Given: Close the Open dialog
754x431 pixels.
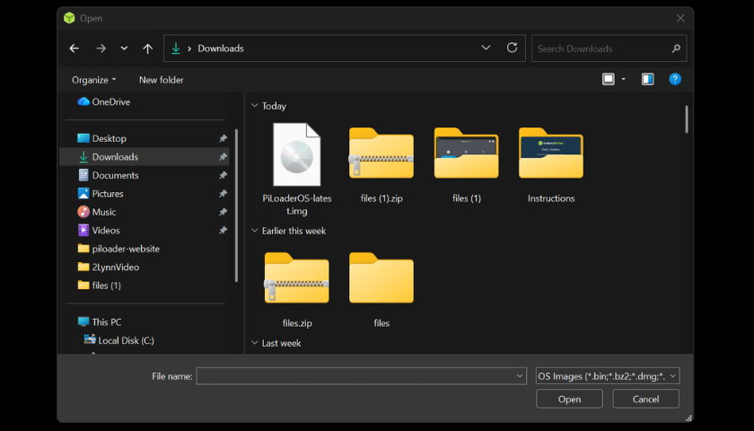Looking at the screenshot, I should pyautogui.click(x=680, y=18).
